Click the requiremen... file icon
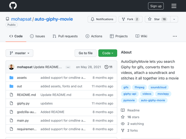 pyautogui.click(x=11, y=129)
